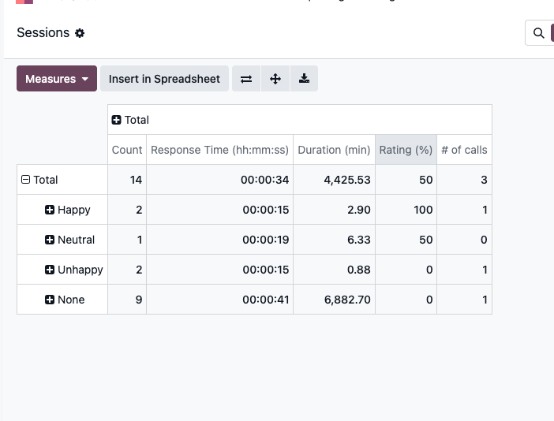This screenshot has width=554, height=421.
Task: Open the Sessions settings gear
Action: click(80, 33)
